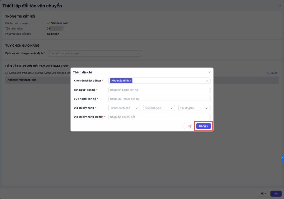Click the Địa chỉ lấy hàng chi tiết field
The width and height of the screenshot is (284, 199).
point(159,117)
